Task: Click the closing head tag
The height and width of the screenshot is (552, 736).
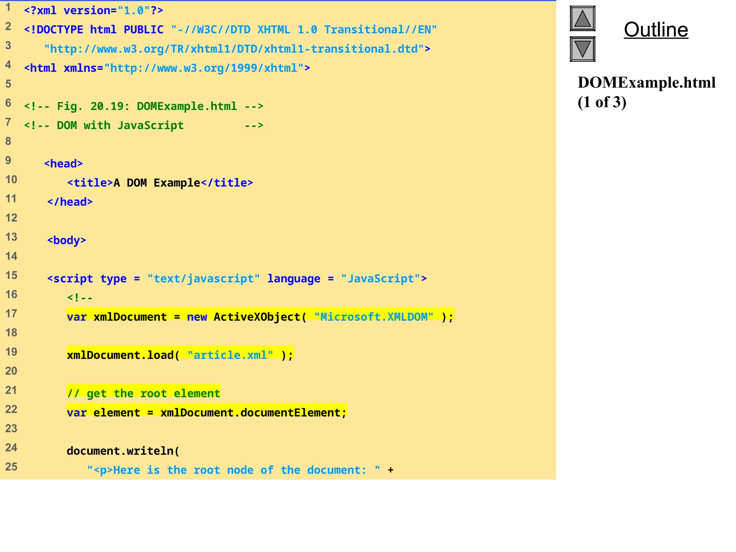Action: (70, 202)
